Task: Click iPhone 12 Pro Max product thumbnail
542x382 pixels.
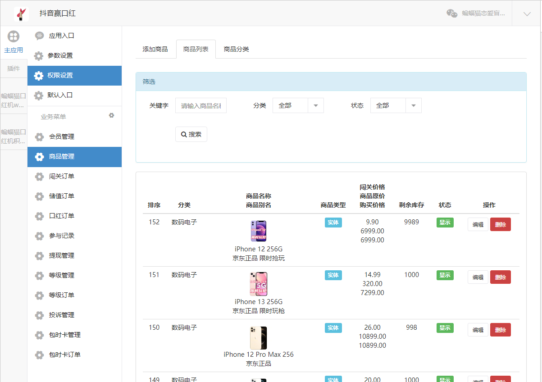Action: coord(259,338)
